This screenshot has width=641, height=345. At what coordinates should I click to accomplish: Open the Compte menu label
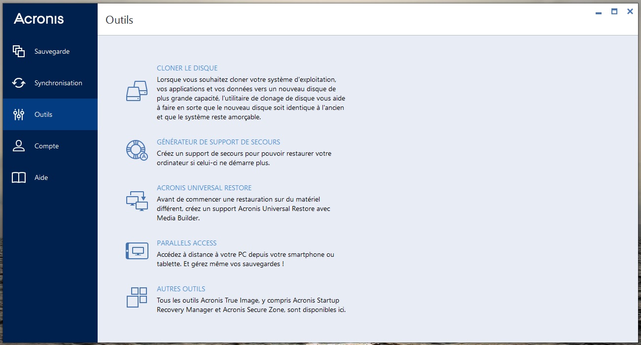pos(46,146)
